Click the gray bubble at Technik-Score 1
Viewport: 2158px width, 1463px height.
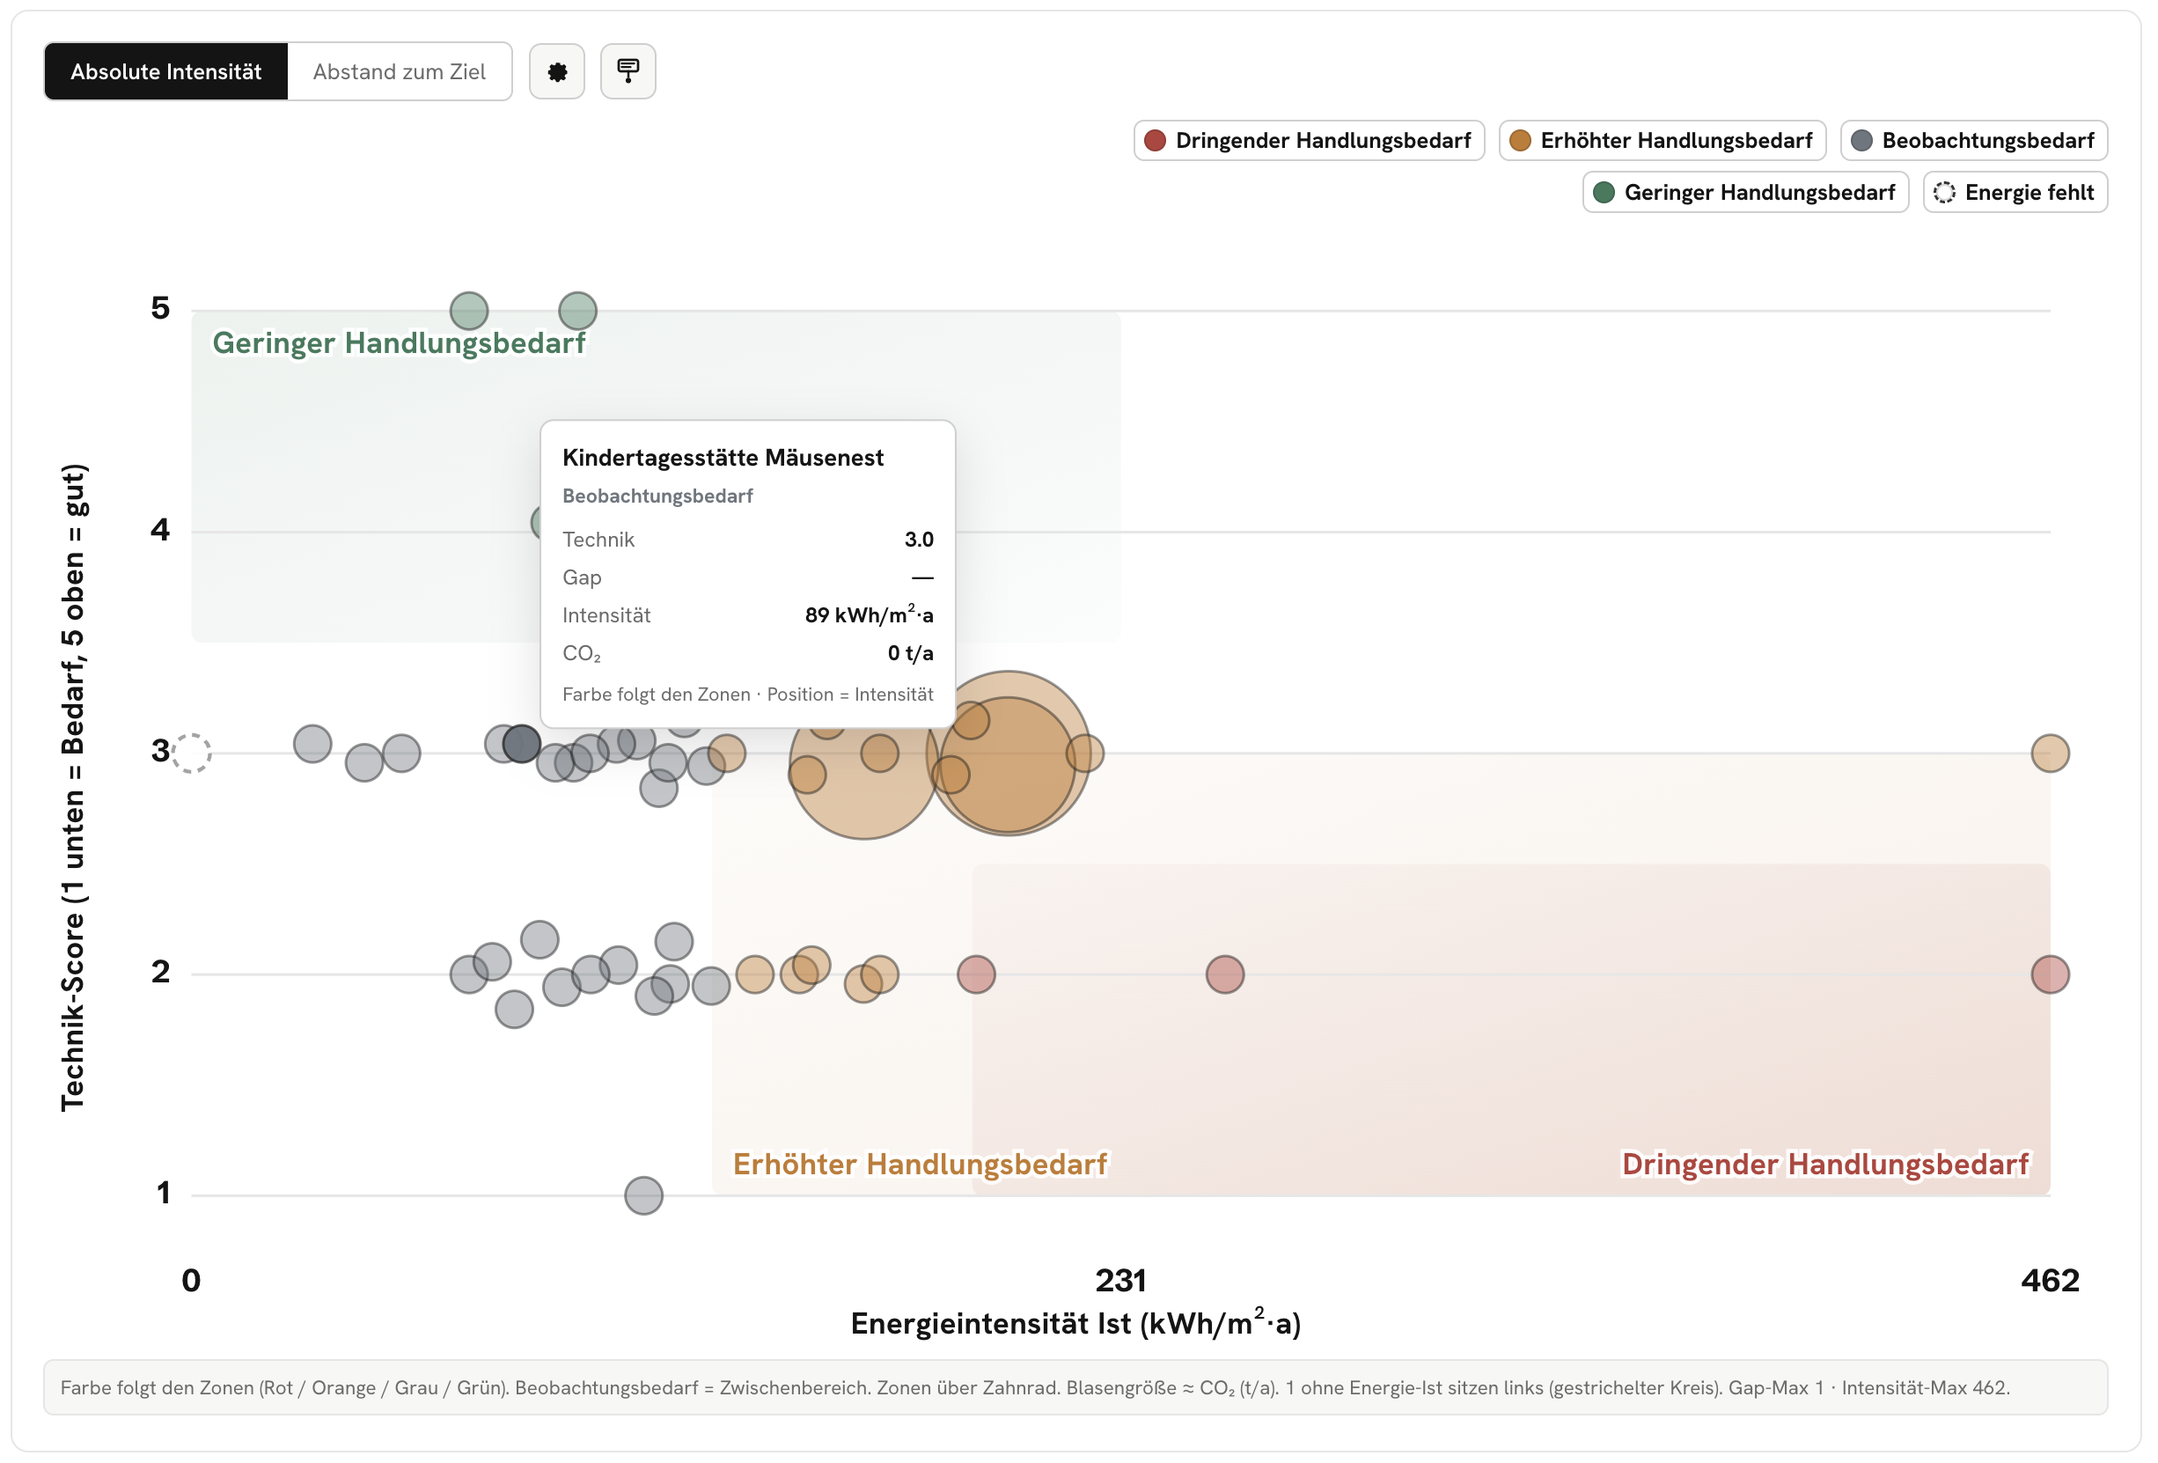(643, 1195)
